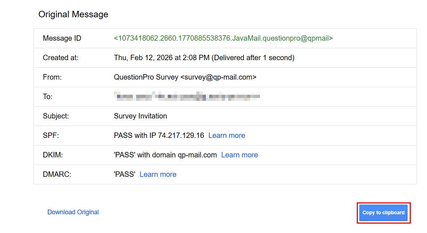Click the Copy to clipboard button
Image resolution: width=427 pixels, height=233 pixels.
point(383,213)
